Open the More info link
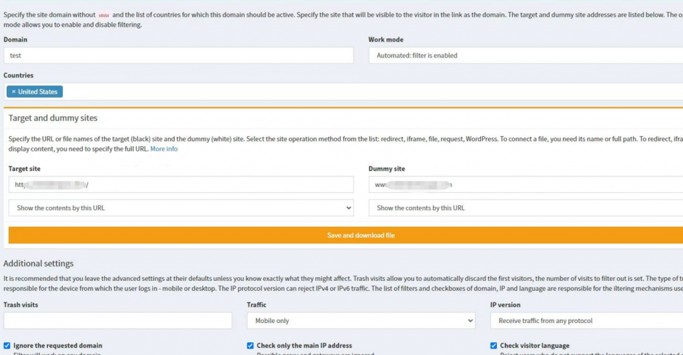The image size is (683, 355). click(164, 149)
